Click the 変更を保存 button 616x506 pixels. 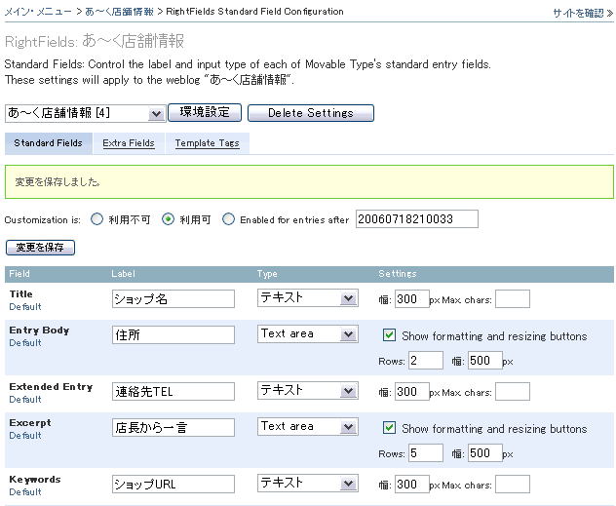(x=40, y=248)
